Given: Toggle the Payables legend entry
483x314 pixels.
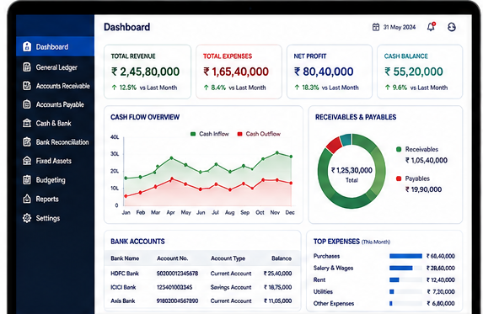Looking at the screenshot, I should pos(413,178).
